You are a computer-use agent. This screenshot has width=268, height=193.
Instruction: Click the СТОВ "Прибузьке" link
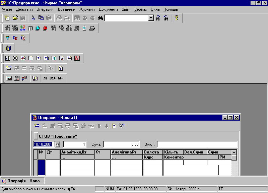click(x=58, y=136)
